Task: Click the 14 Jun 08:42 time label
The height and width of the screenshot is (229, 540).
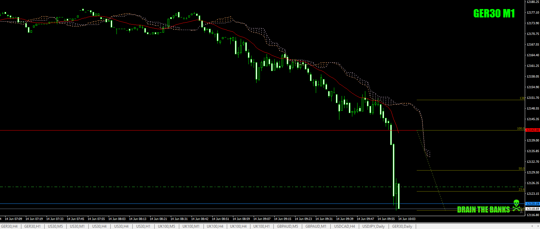Action: (x=200, y=219)
